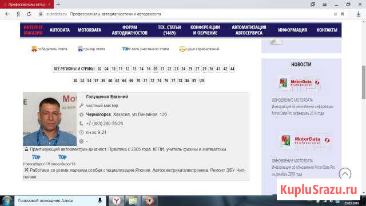
Task: Click the page vertical scrollbar thumb
Action: click(x=364, y=82)
